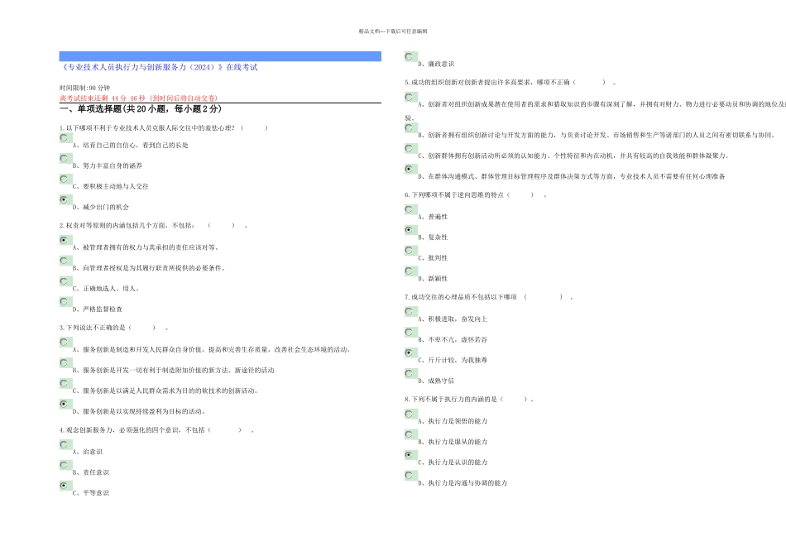Click radio D 服务创新是以实现持续盈利为目标

point(64,404)
